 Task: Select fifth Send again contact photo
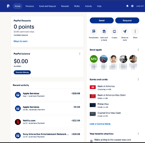pos(133,59)
